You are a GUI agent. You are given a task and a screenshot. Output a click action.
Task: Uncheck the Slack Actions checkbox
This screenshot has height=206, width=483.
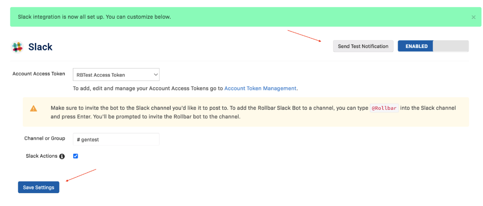click(x=76, y=156)
